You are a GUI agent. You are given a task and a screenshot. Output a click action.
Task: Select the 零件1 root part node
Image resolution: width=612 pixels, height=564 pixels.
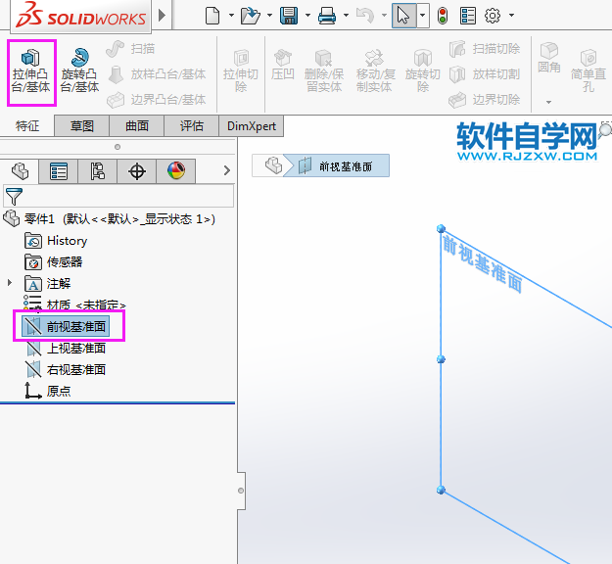pyautogui.click(x=110, y=219)
